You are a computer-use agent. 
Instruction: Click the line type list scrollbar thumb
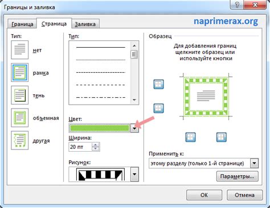tap(134, 55)
